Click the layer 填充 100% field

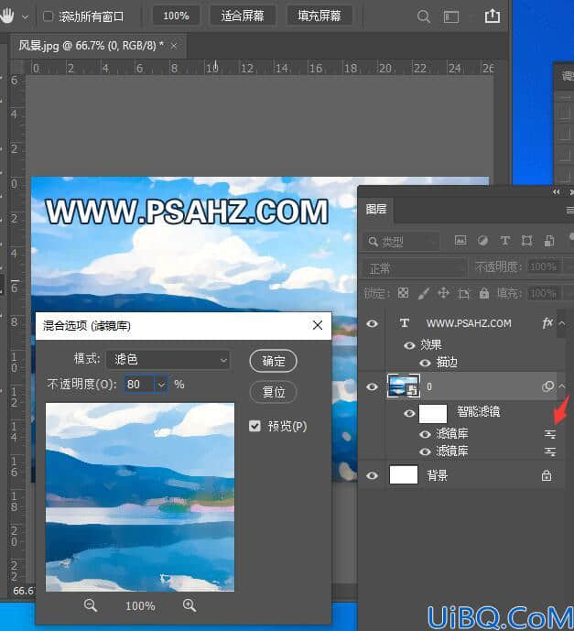pyautogui.click(x=543, y=293)
